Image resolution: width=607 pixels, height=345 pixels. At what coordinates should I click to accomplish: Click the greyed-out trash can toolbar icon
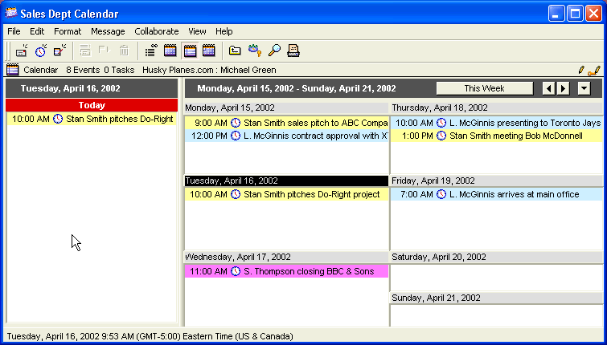coord(124,51)
